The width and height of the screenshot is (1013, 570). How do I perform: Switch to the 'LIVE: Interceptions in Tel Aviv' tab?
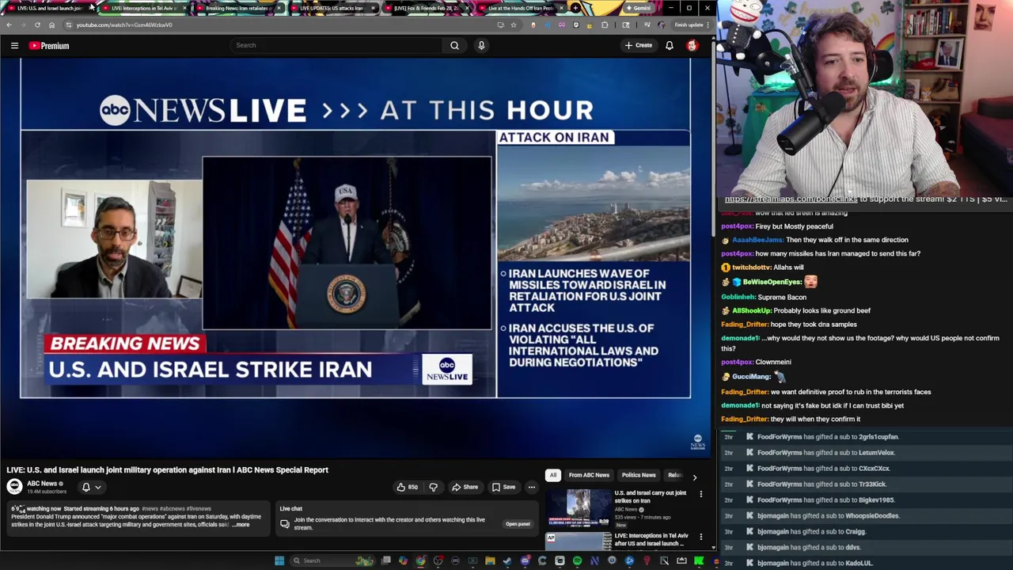[x=143, y=8]
